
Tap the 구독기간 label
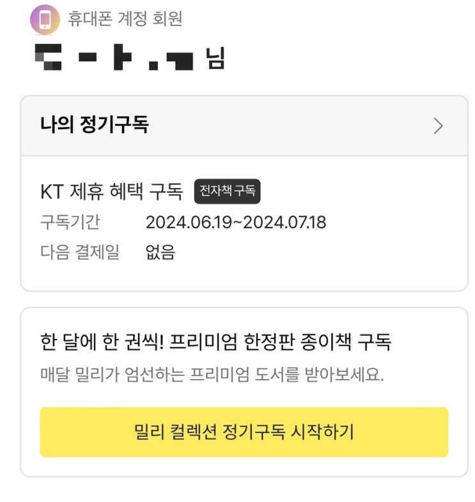[x=70, y=223]
